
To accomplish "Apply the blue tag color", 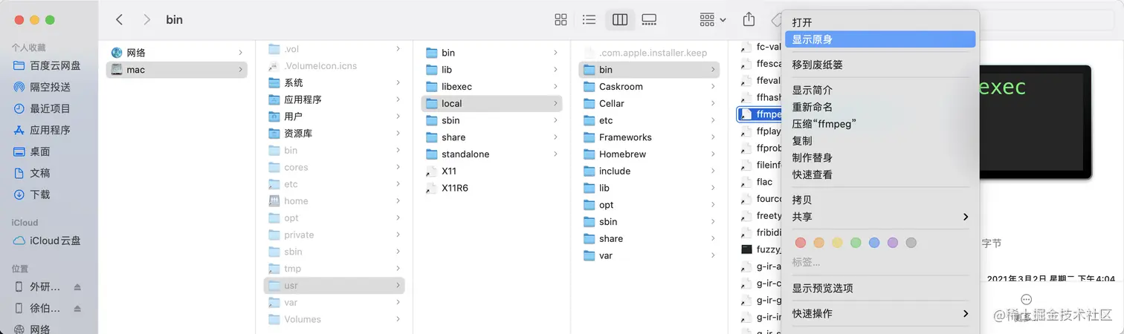I will pos(874,243).
